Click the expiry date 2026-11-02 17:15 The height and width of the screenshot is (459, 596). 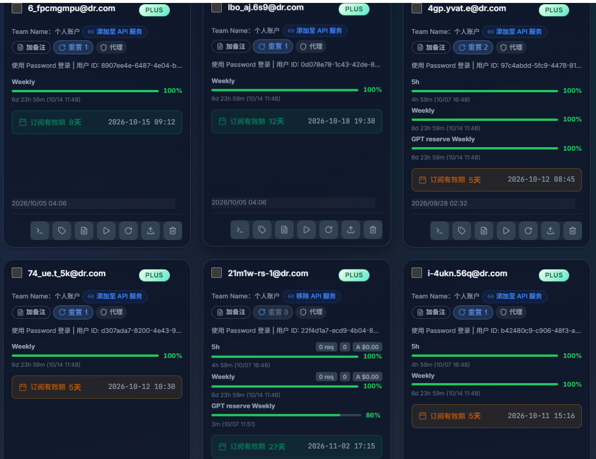[x=341, y=446]
